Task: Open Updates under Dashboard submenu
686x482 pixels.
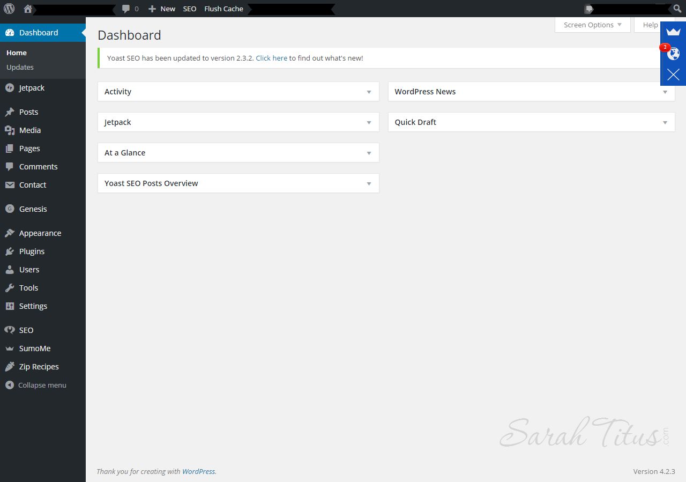Action: pyautogui.click(x=20, y=67)
